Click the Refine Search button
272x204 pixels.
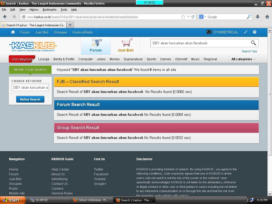coord(30,99)
